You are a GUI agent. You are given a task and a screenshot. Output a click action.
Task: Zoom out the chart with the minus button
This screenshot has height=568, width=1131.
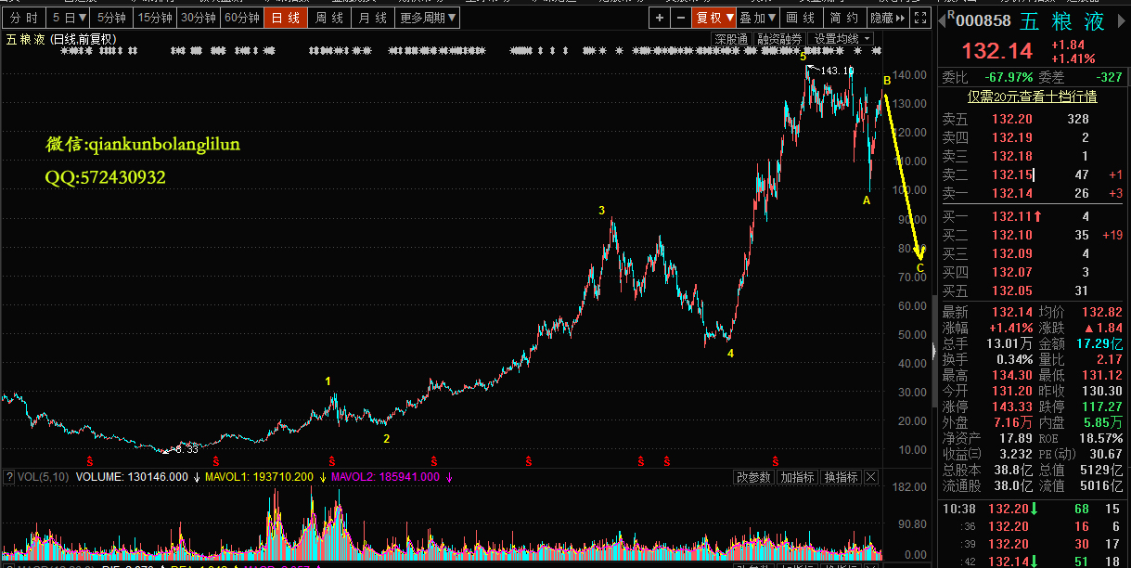[x=681, y=18]
